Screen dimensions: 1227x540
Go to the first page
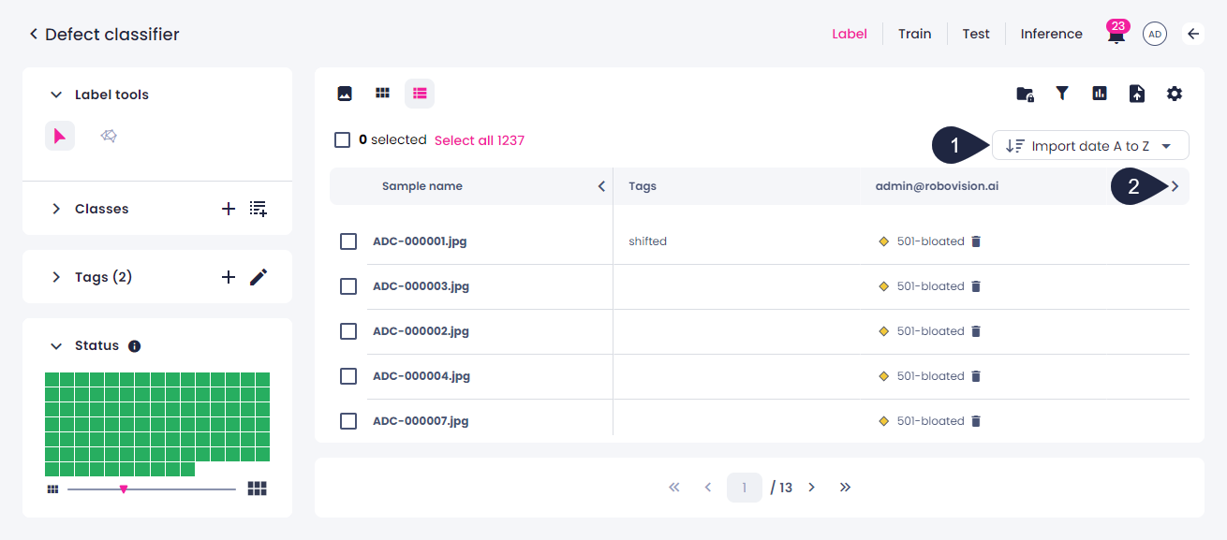pyautogui.click(x=673, y=488)
